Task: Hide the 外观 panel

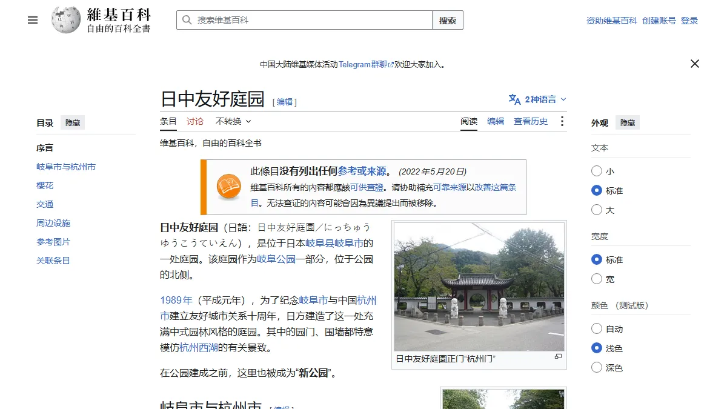Action: [x=628, y=122]
